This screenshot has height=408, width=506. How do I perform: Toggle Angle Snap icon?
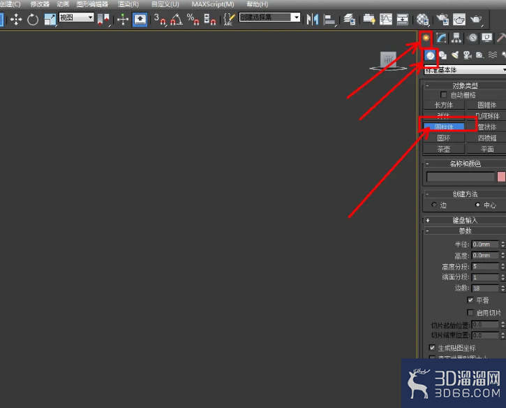(x=177, y=20)
